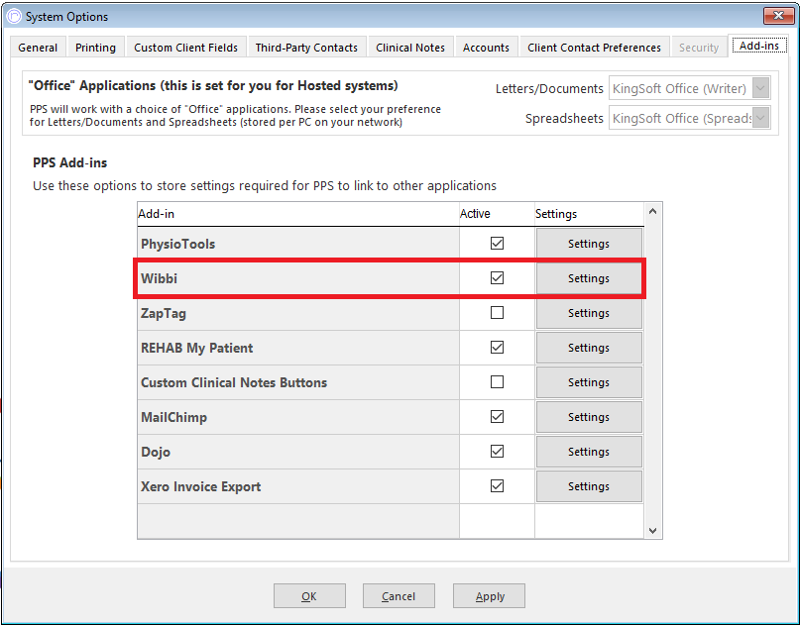Screen dimensions: 800x625
Task: Select the REHAB My Patient name
Action: pos(197,348)
